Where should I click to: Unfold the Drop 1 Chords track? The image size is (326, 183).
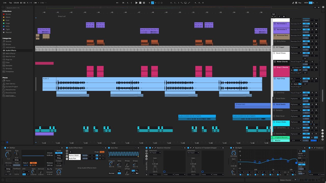click(x=275, y=67)
